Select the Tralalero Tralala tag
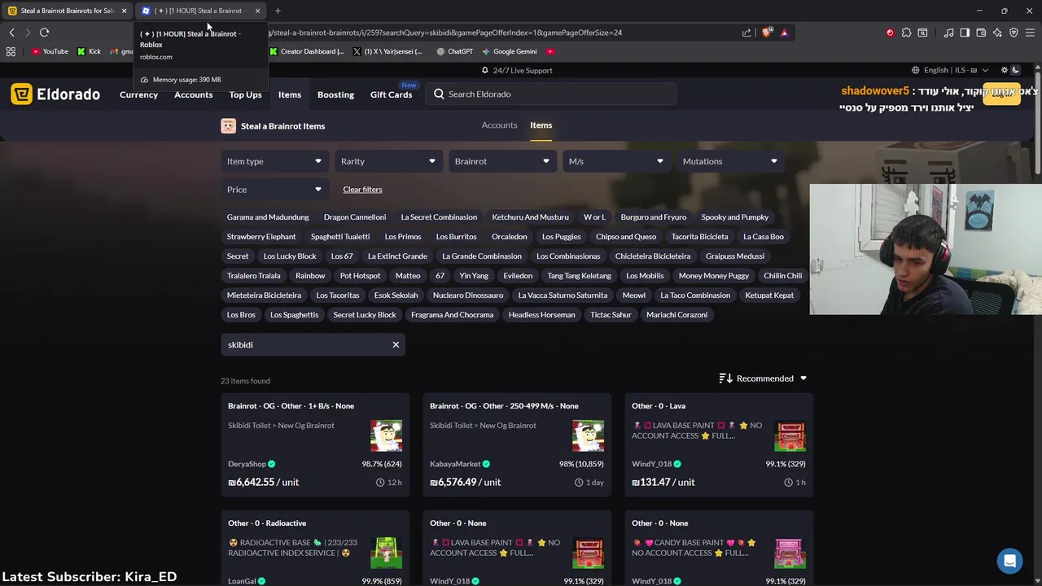The image size is (1042, 586). click(x=253, y=276)
